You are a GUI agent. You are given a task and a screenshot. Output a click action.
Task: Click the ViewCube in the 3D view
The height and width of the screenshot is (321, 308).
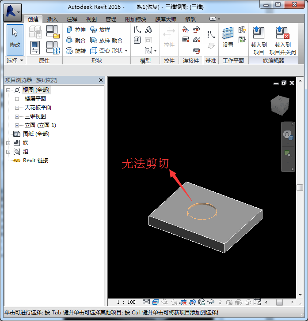click(x=280, y=105)
